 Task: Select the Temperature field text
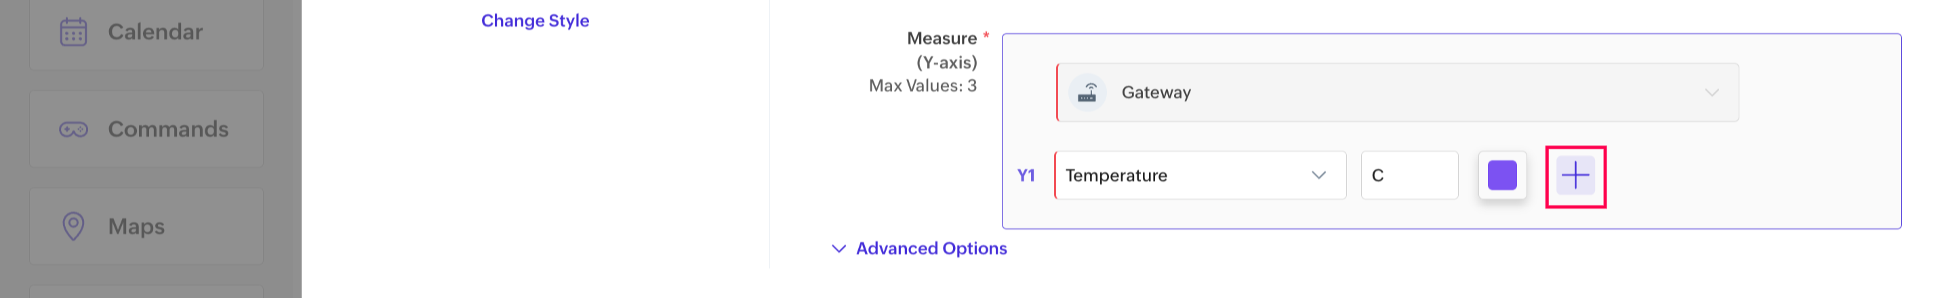pyautogui.click(x=1116, y=176)
